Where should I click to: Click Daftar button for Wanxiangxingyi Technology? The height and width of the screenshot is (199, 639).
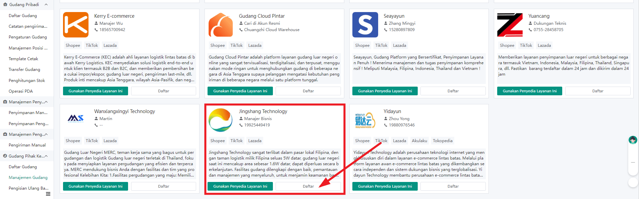(164, 186)
